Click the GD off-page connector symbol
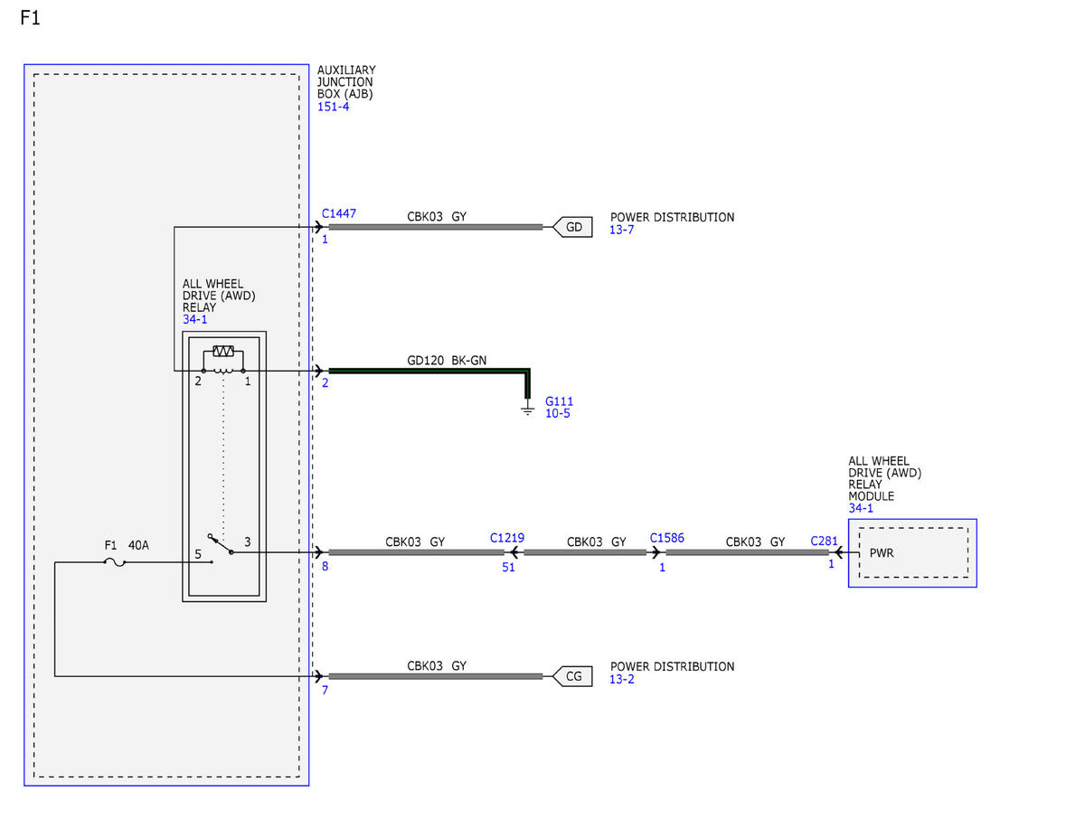Screen dimensions: 1085x838 (x=572, y=227)
